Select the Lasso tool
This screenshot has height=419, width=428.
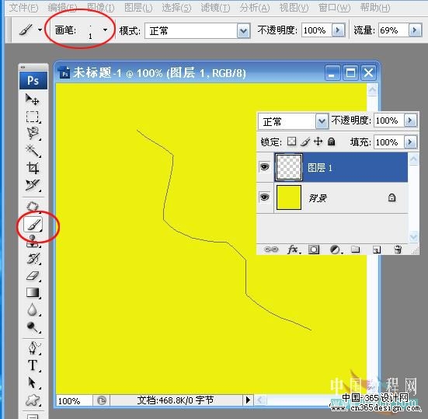[33, 134]
